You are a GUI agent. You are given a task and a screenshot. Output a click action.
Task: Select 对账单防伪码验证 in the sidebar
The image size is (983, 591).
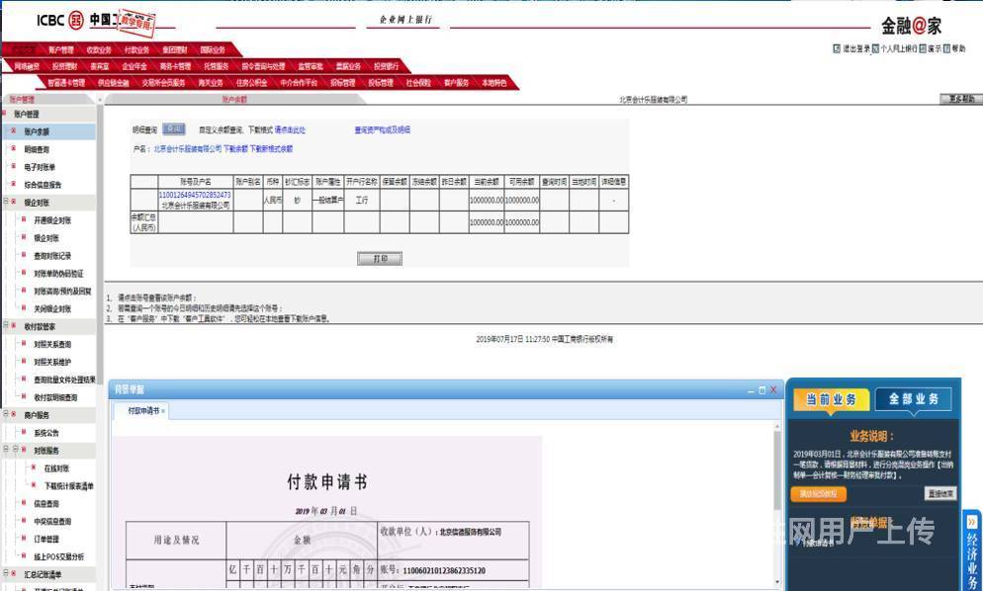(58, 273)
